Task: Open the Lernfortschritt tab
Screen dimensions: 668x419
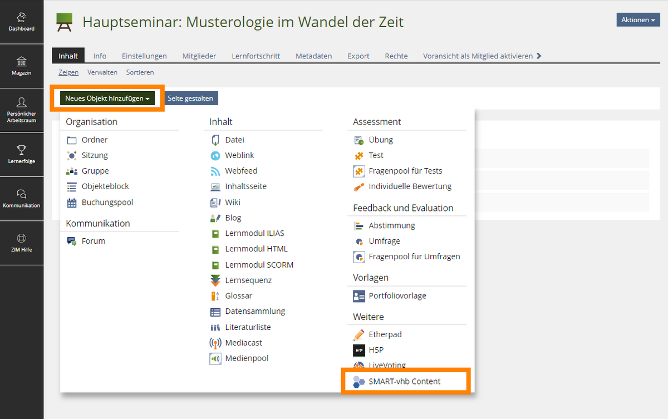Action: 256,56
